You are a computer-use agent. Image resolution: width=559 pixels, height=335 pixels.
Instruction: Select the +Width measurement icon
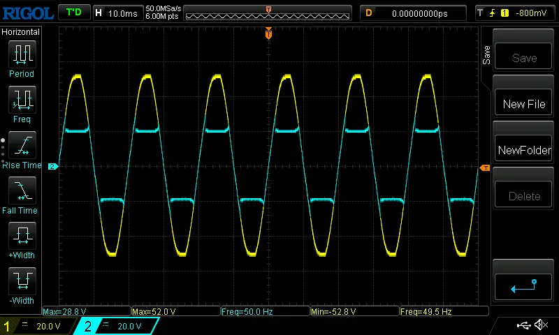point(22,236)
